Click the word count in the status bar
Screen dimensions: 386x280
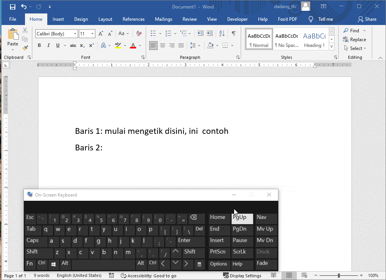(x=41, y=275)
